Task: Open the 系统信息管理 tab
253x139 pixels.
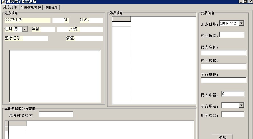Action: tap(31, 8)
